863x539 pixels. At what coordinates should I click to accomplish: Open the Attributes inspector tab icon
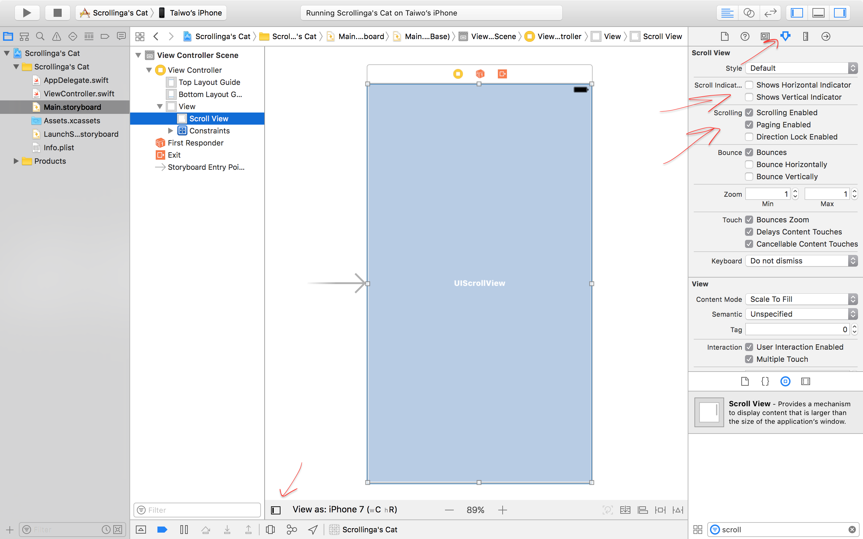click(785, 36)
